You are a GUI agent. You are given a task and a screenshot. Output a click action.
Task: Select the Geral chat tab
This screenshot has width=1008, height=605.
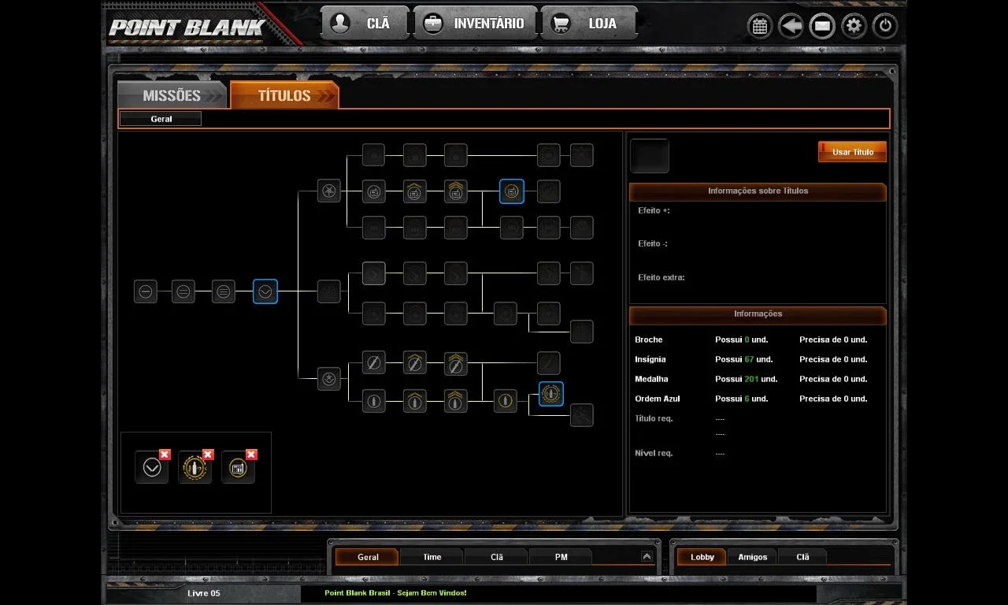point(368,557)
